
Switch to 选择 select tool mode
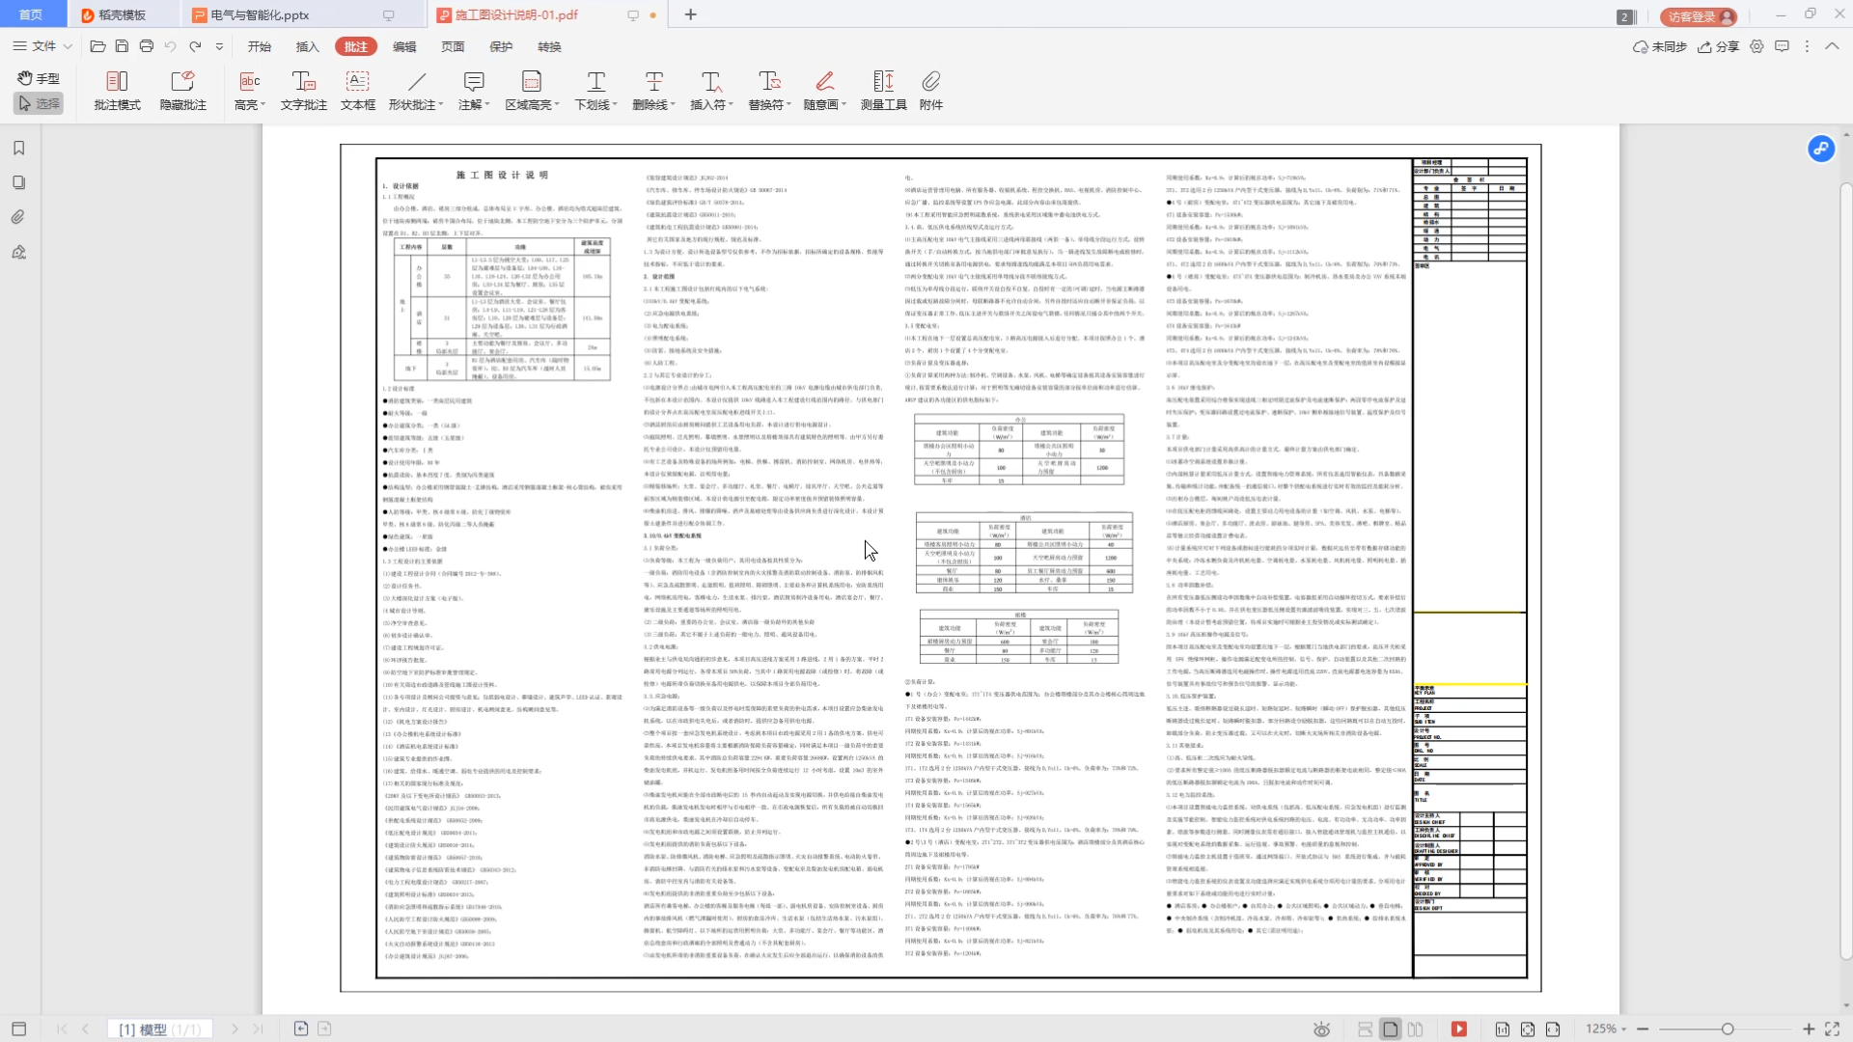[39, 103]
